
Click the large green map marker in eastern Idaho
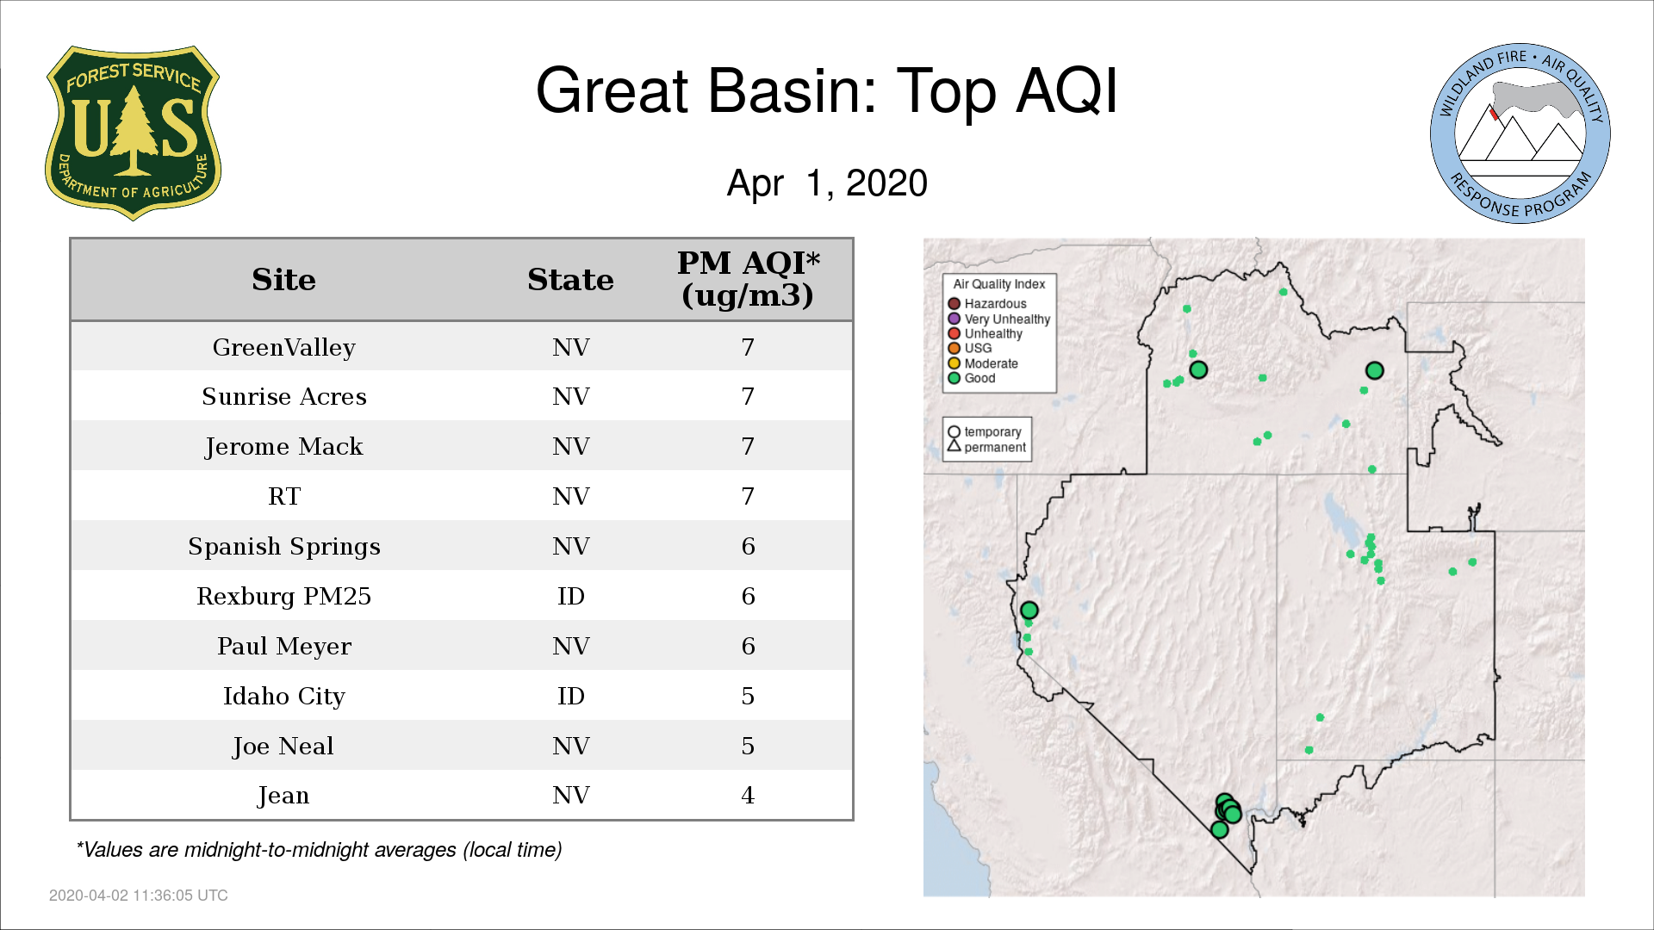[x=1374, y=370]
